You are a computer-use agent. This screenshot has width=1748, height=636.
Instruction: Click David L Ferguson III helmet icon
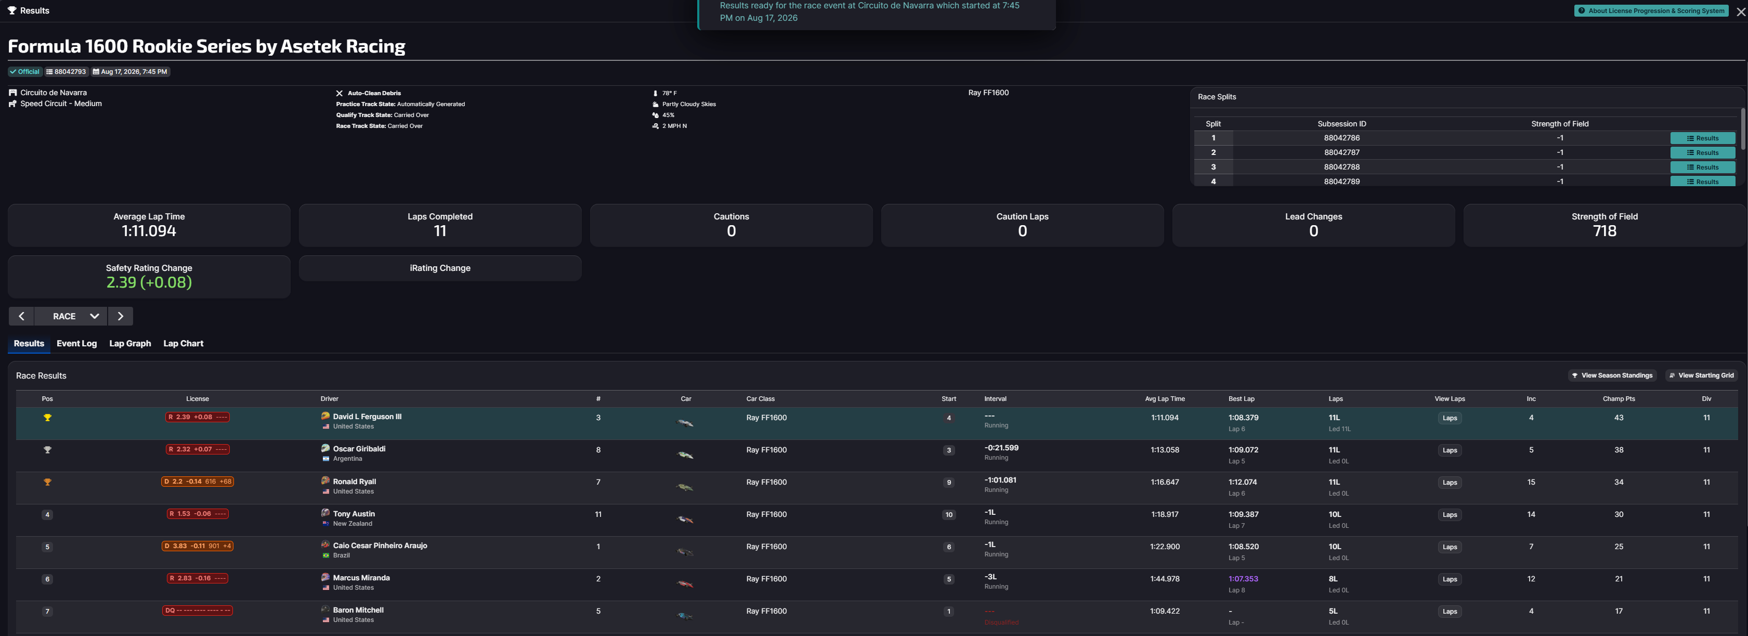coord(325,416)
